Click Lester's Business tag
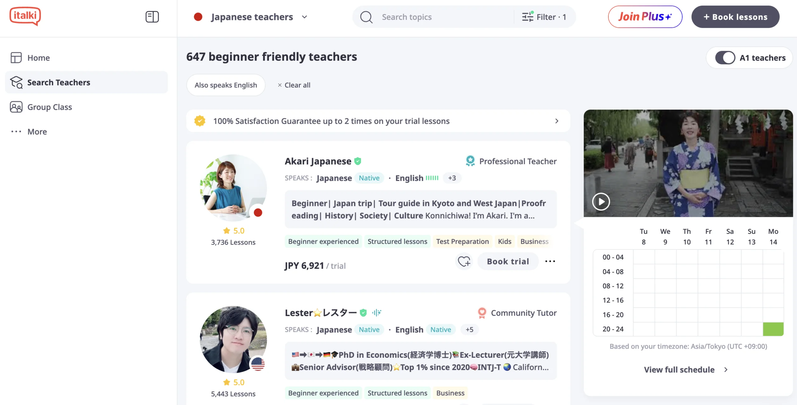 [x=450, y=393]
